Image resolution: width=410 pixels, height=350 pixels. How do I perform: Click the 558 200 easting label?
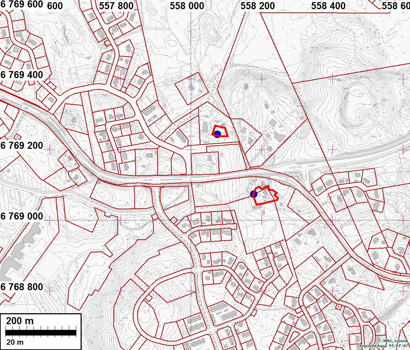coord(258,6)
